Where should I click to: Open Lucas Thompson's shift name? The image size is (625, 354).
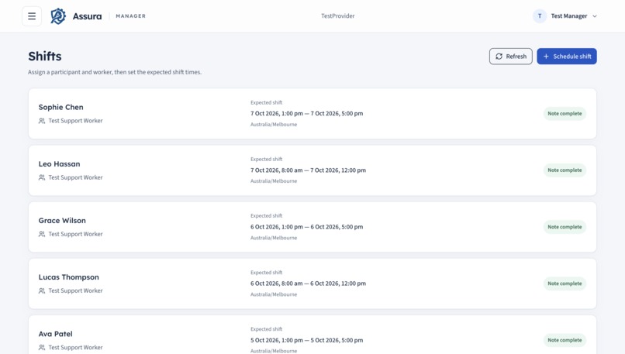(x=68, y=277)
